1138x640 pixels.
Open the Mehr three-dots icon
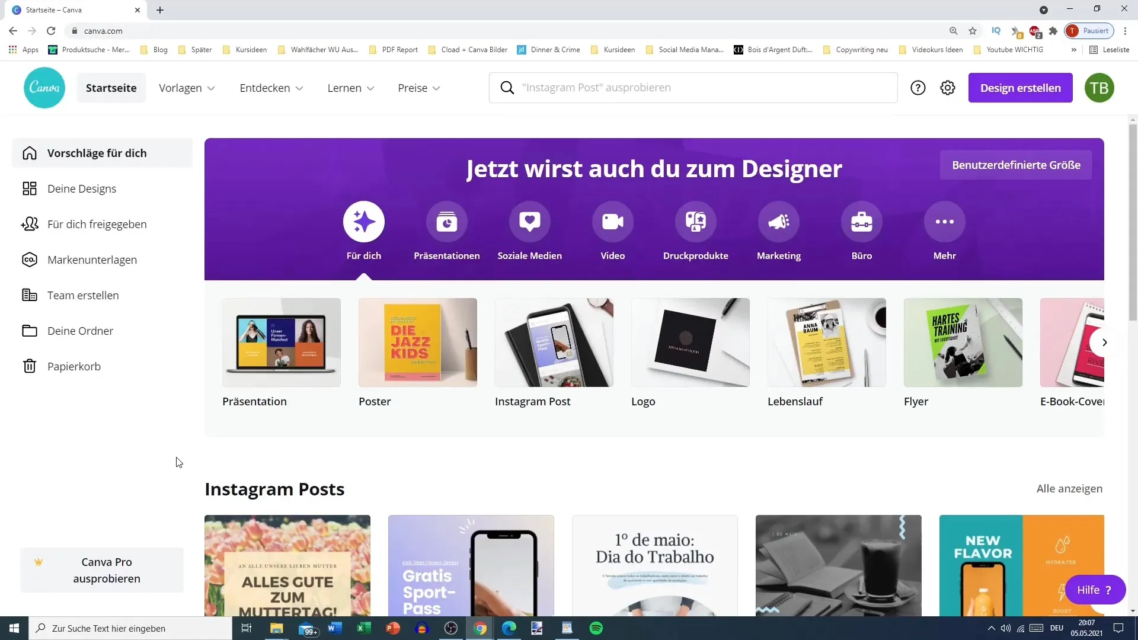(945, 222)
